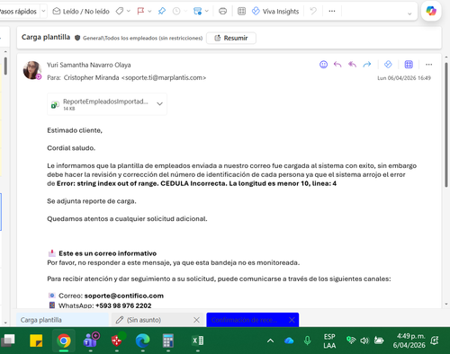Click sender name Yuri Samantha Navarro Olaya

point(89,65)
